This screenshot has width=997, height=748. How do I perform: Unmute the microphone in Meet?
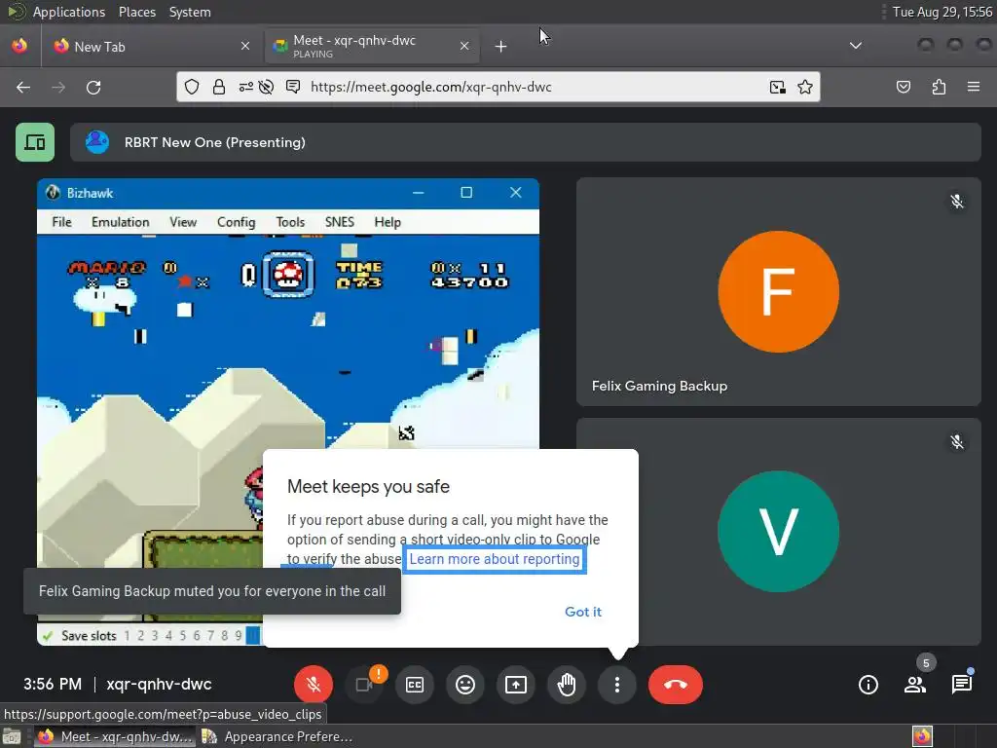point(313,685)
